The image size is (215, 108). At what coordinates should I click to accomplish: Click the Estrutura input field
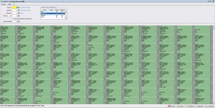[15, 13]
